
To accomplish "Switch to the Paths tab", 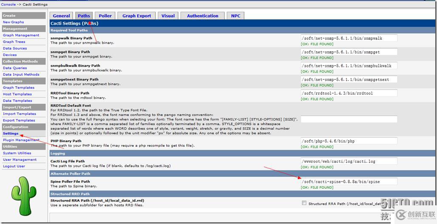I will click(x=84, y=16).
